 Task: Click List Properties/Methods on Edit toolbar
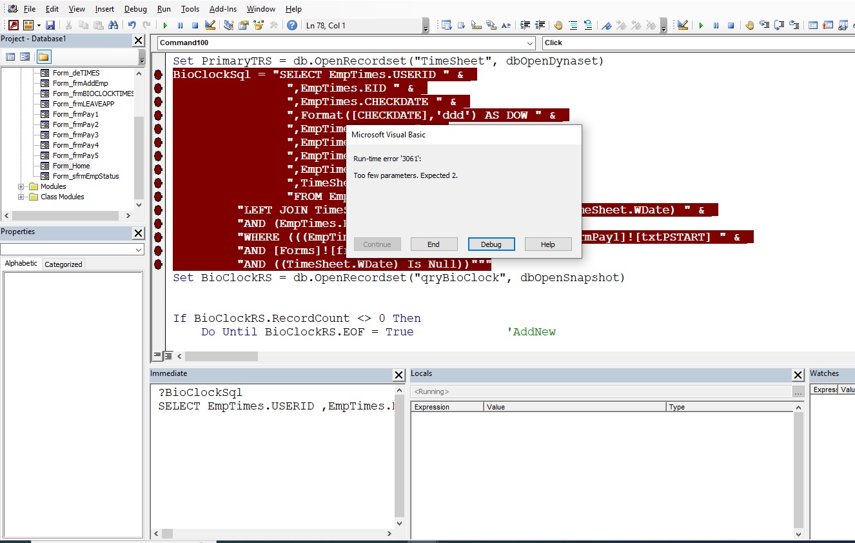pos(446,25)
